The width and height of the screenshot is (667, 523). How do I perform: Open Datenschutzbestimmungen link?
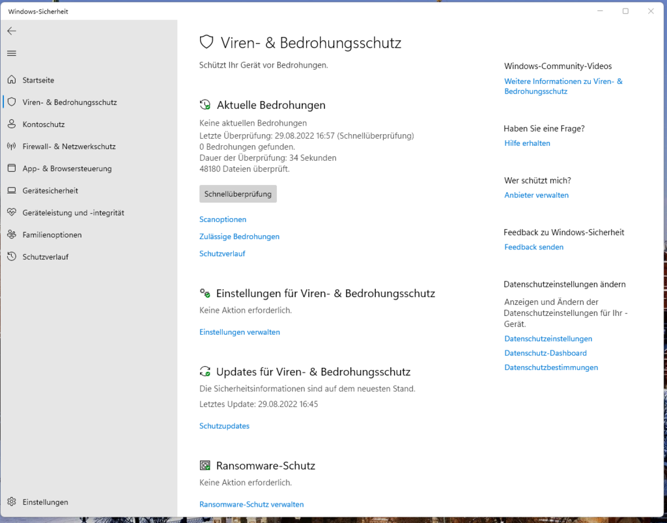(x=551, y=367)
